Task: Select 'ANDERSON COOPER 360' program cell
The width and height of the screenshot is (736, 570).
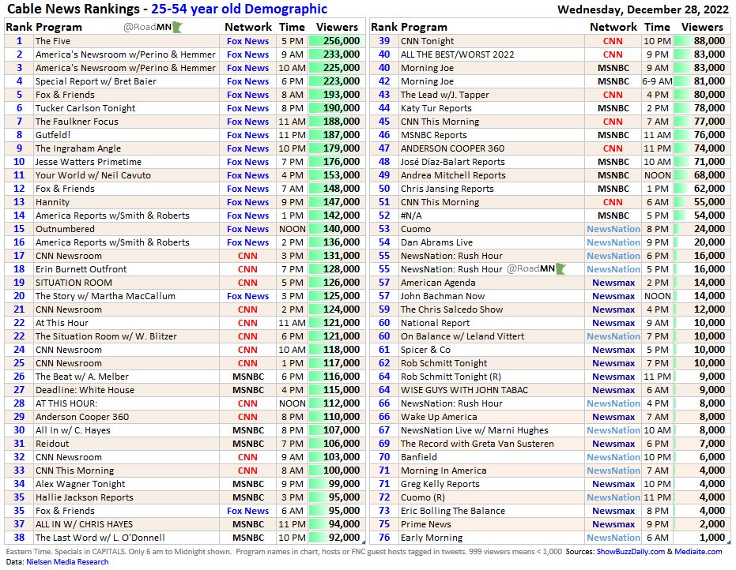Action: coord(492,148)
